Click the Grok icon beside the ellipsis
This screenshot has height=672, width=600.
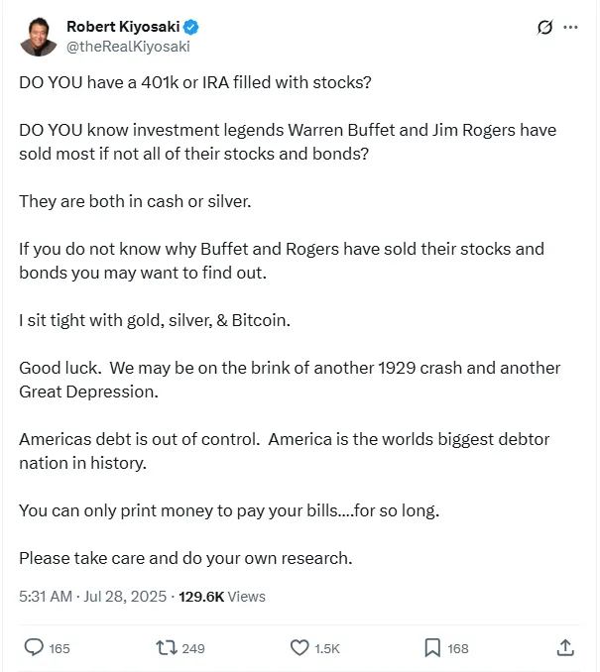click(544, 28)
